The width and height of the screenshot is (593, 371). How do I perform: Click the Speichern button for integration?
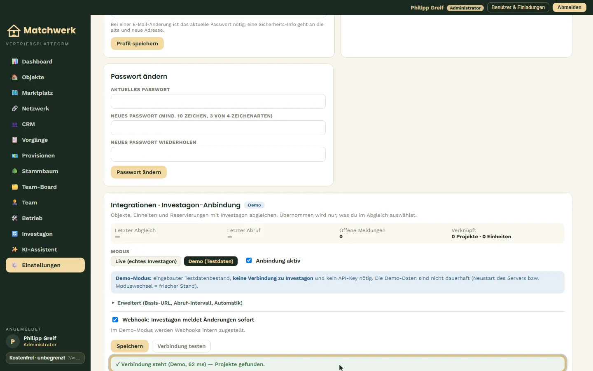130,346
